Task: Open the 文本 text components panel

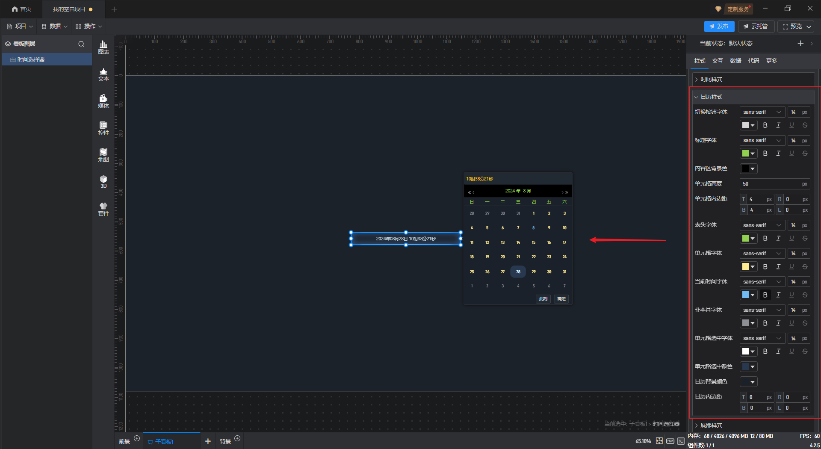Action: tap(103, 75)
